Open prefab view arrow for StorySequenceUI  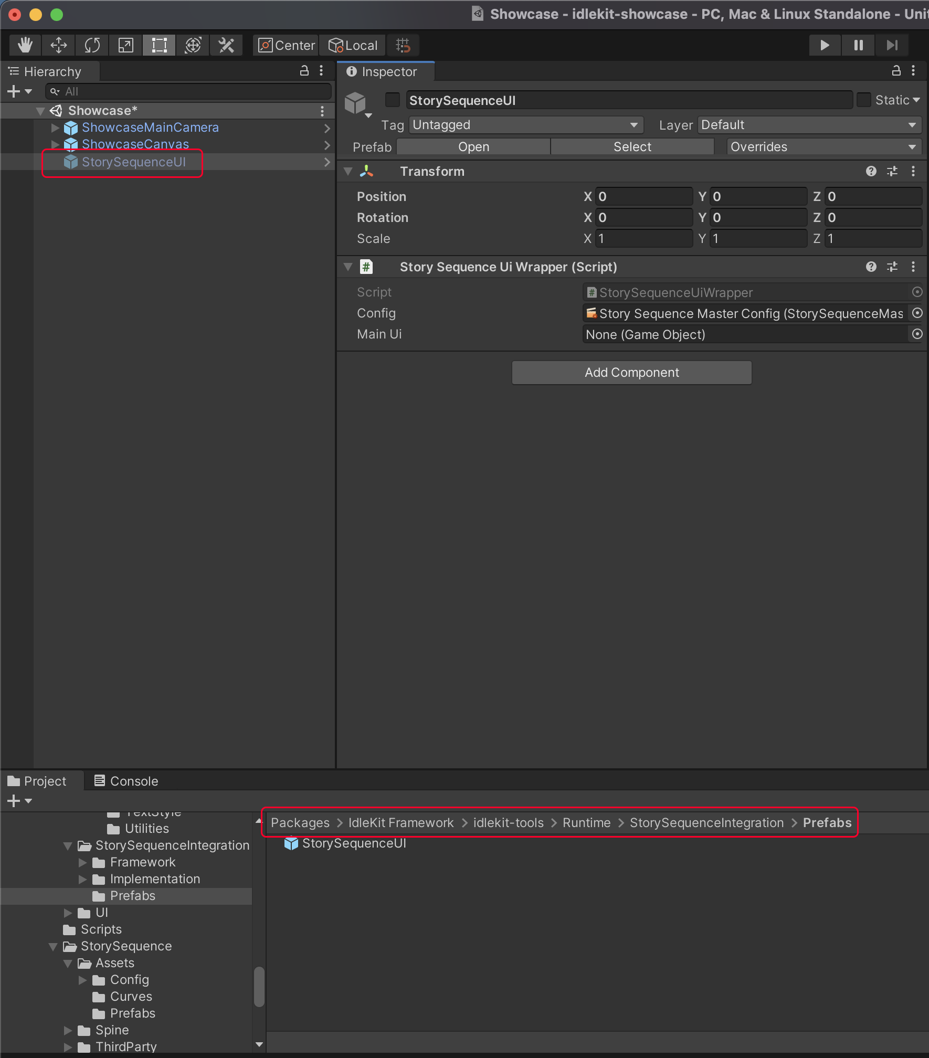point(327,162)
